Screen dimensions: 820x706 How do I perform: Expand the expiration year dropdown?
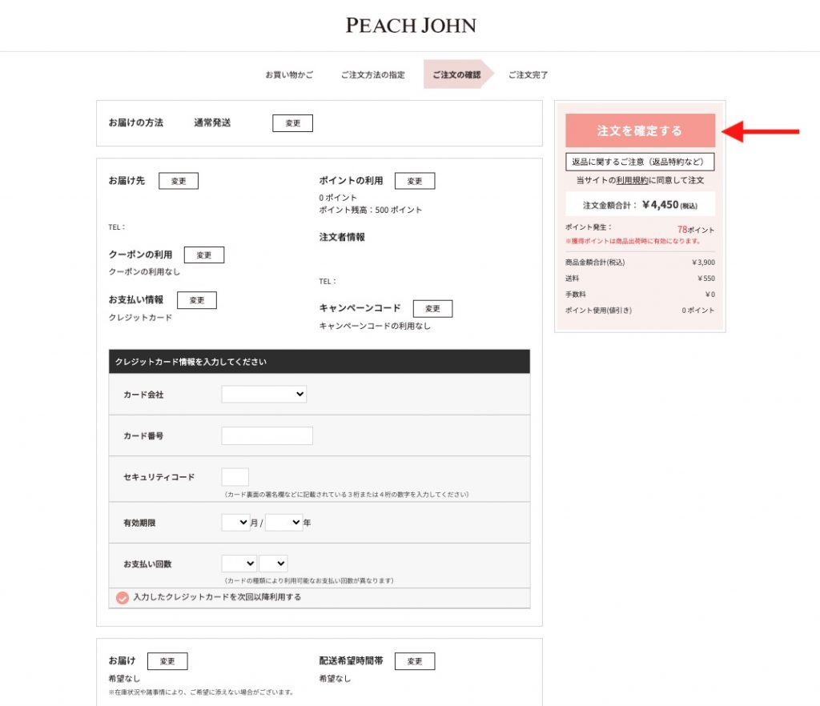[x=283, y=523]
